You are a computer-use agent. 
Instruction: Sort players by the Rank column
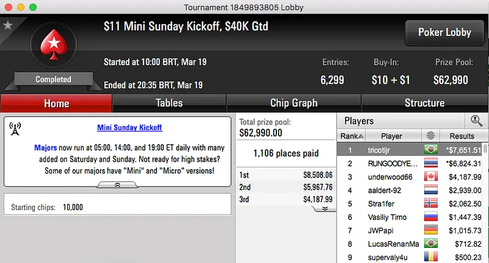coord(352,136)
